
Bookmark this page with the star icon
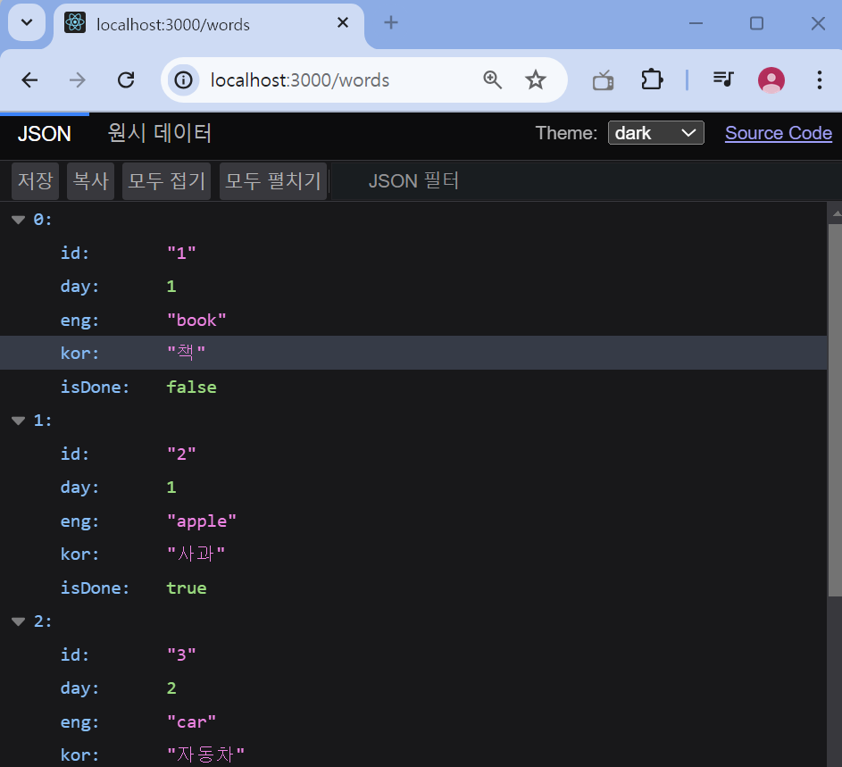[x=536, y=80]
